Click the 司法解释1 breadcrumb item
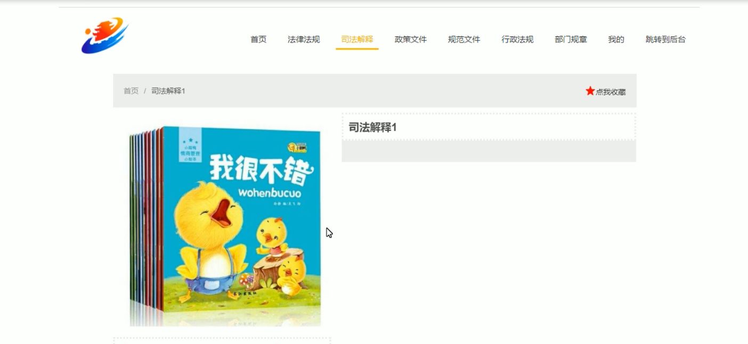This screenshot has height=344, width=748. pos(168,91)
